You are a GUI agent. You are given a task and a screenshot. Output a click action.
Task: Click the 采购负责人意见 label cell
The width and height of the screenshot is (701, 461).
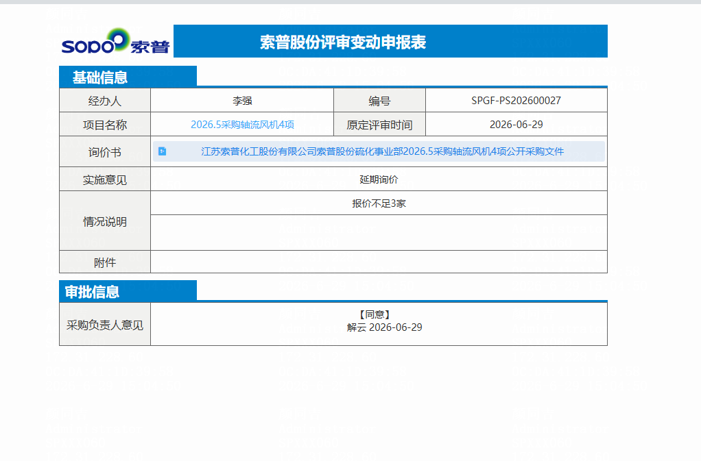[x=105, y=325]
